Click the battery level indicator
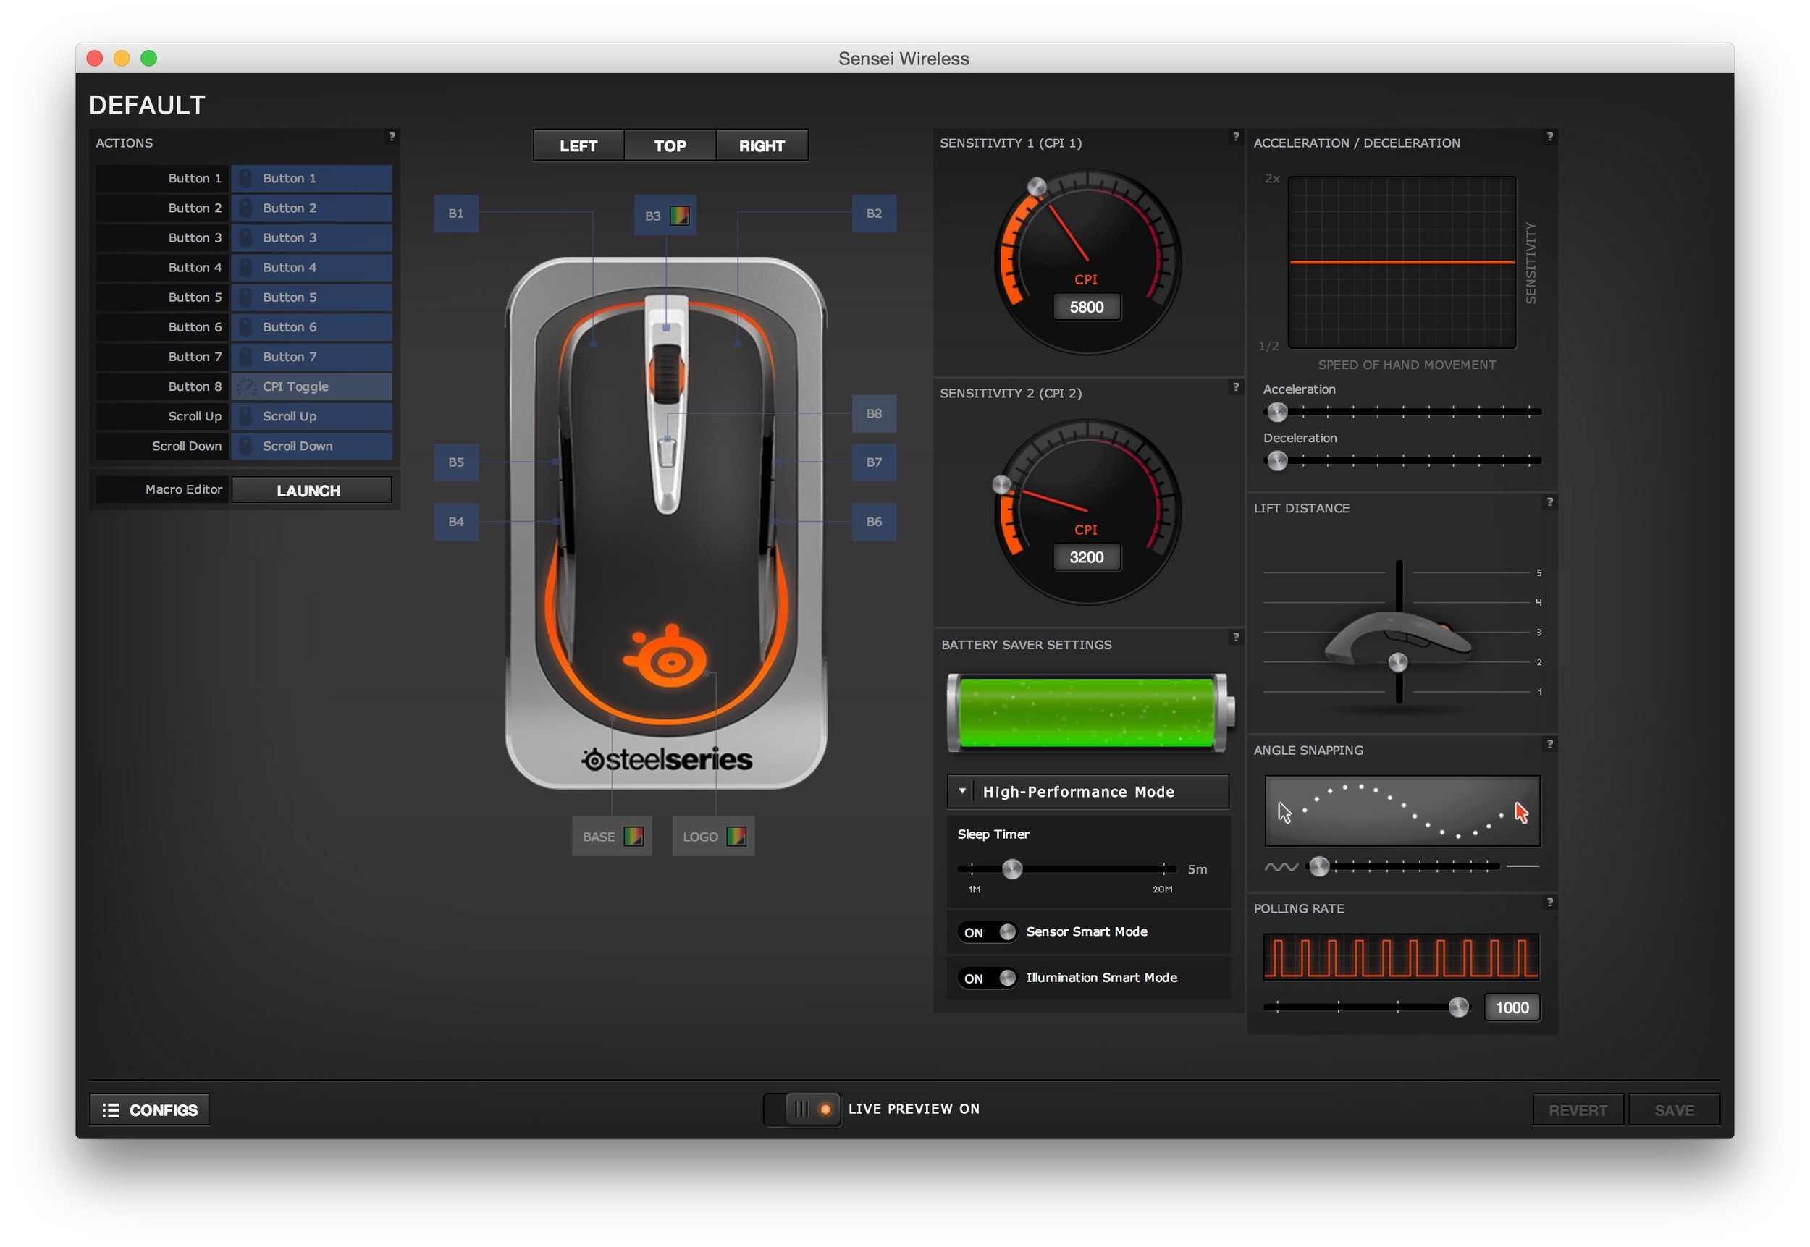Screen dimensions: 1810x1247 tap(1090, 711)
